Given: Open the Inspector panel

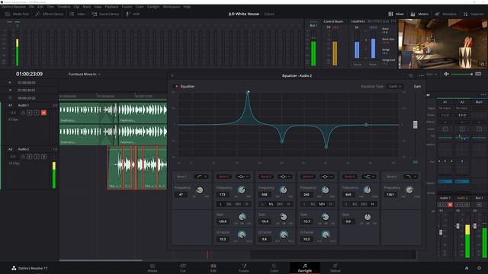Looking at the screenshot, I should [x=474, y=14].
